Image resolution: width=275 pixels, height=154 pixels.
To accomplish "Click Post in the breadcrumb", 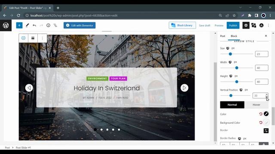I will pyautogui.click(x=7, y=148).
